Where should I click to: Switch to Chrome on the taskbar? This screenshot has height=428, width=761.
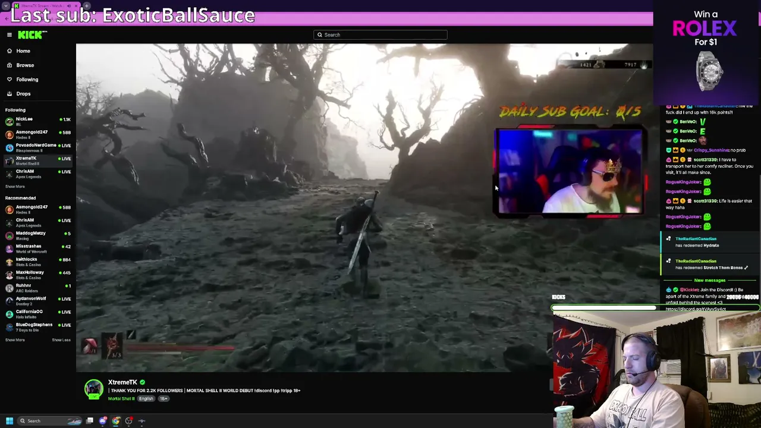tap(116, 421)
